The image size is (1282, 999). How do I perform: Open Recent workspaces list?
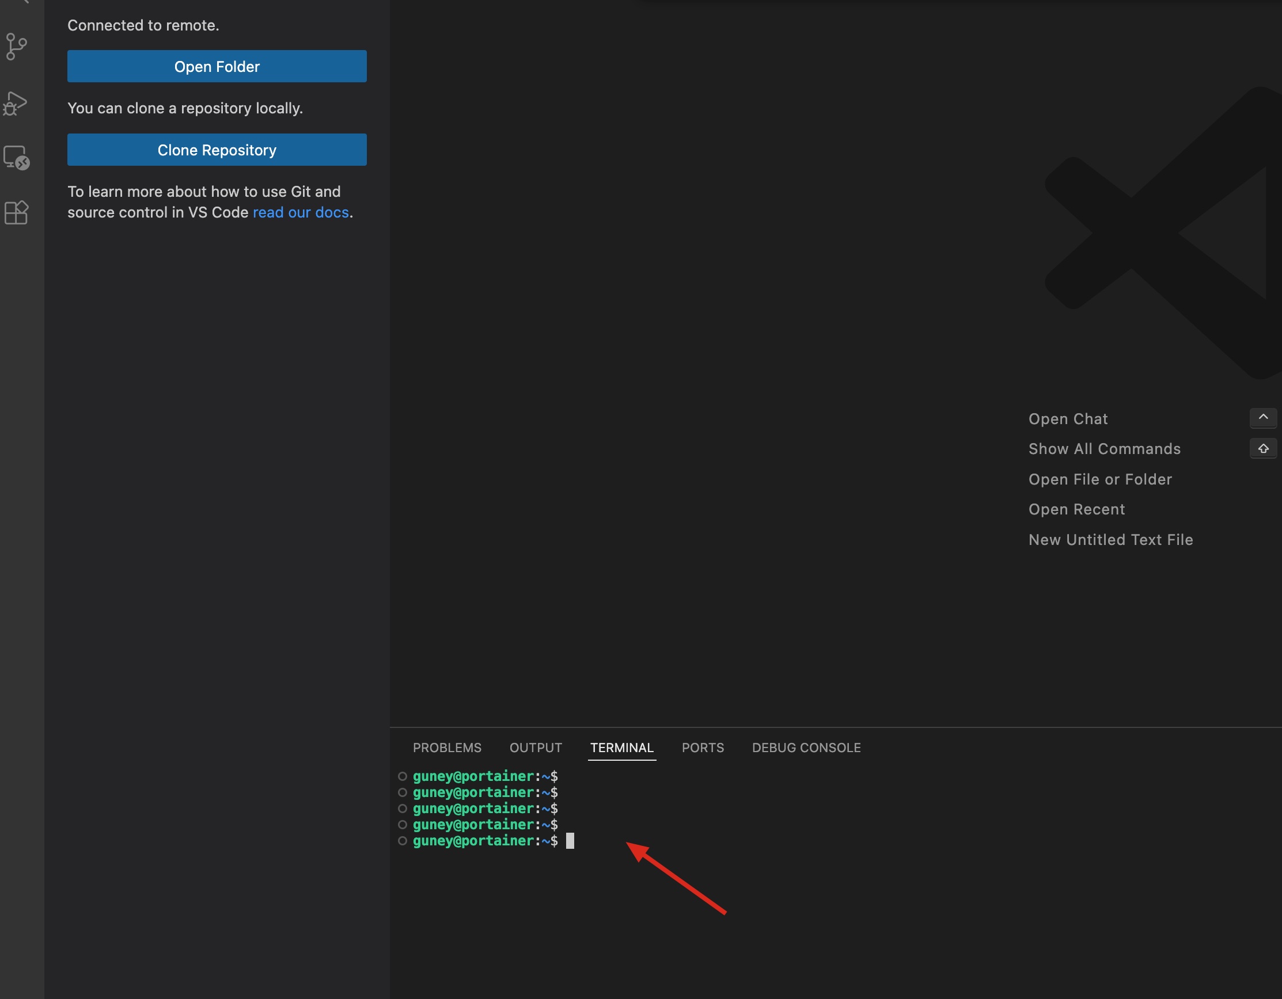coord(1076,509)
